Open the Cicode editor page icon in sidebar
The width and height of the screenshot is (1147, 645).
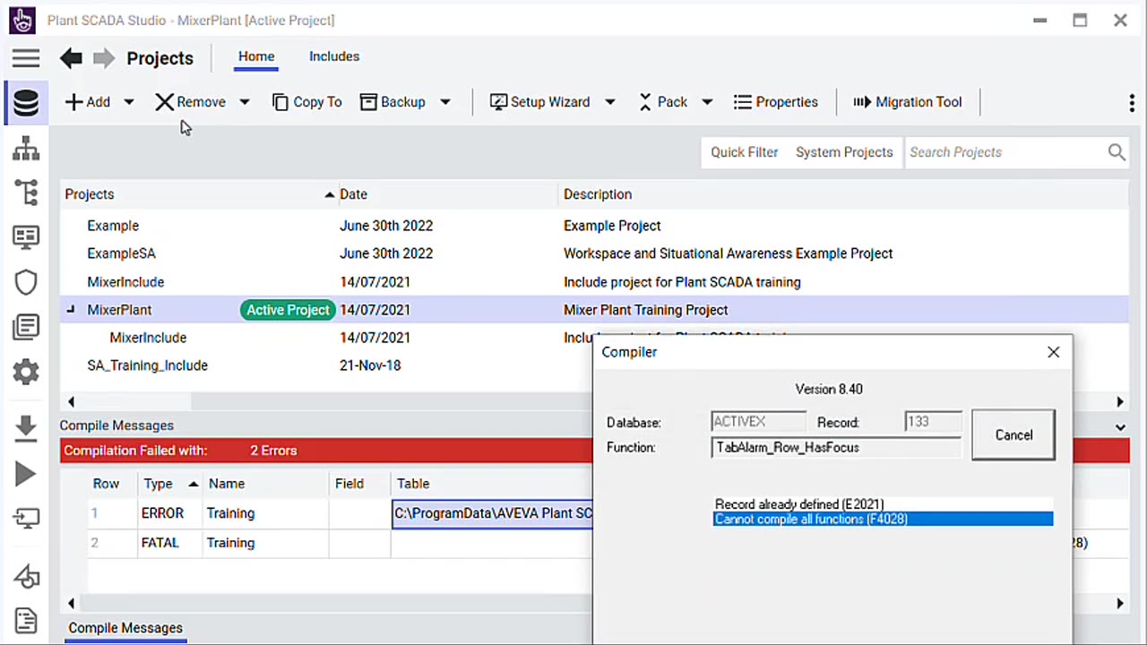[25, 620]
